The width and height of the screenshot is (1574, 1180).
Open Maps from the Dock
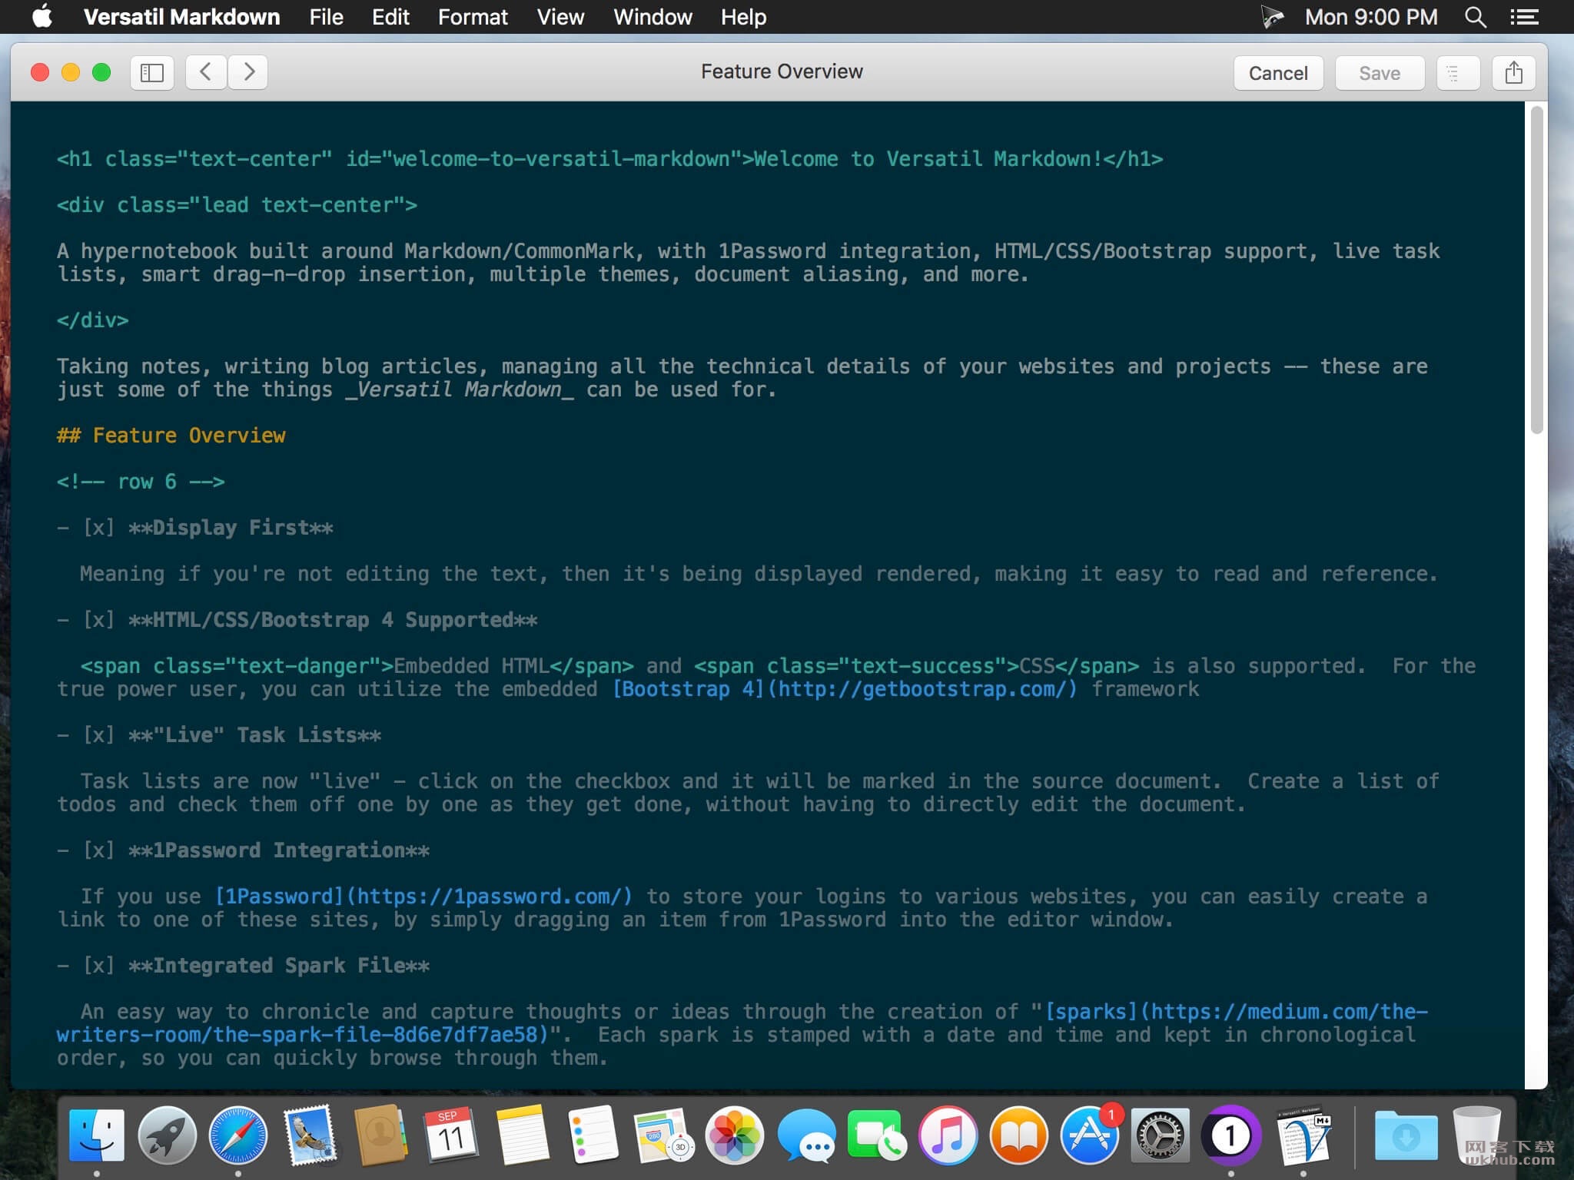click(x=664, y=1135)
